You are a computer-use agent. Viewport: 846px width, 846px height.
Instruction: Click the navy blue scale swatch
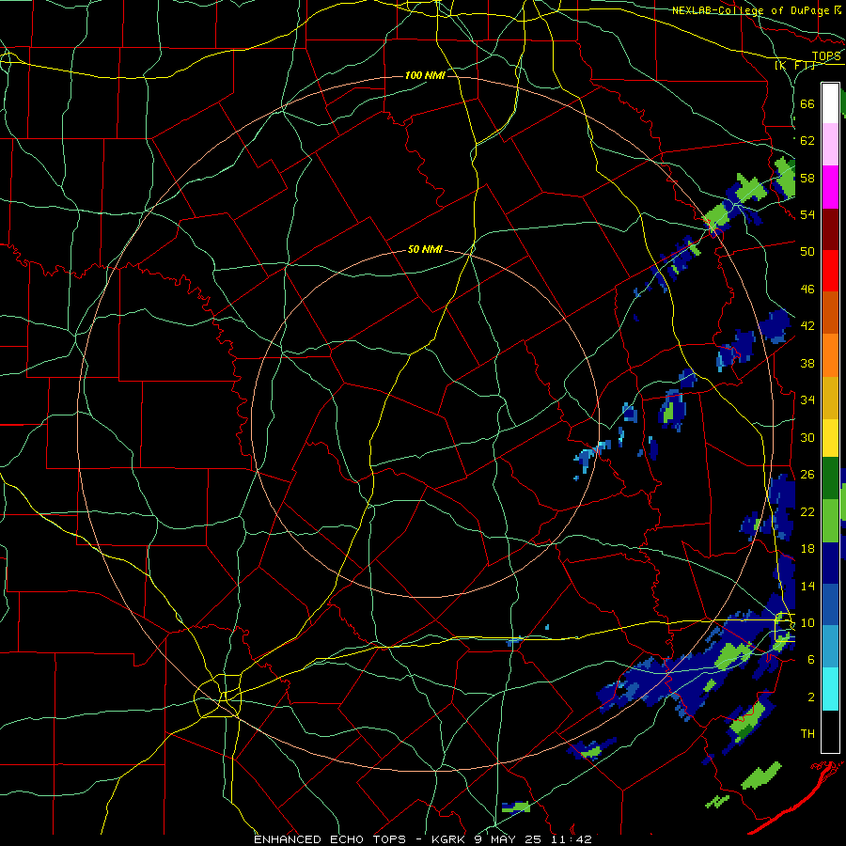click(x=830, y=563)
